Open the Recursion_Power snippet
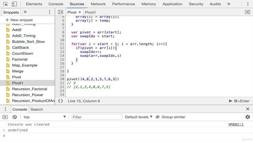 point(28,95)
